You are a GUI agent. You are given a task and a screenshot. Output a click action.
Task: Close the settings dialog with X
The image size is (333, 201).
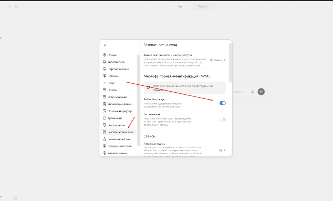tap(105, 45)
